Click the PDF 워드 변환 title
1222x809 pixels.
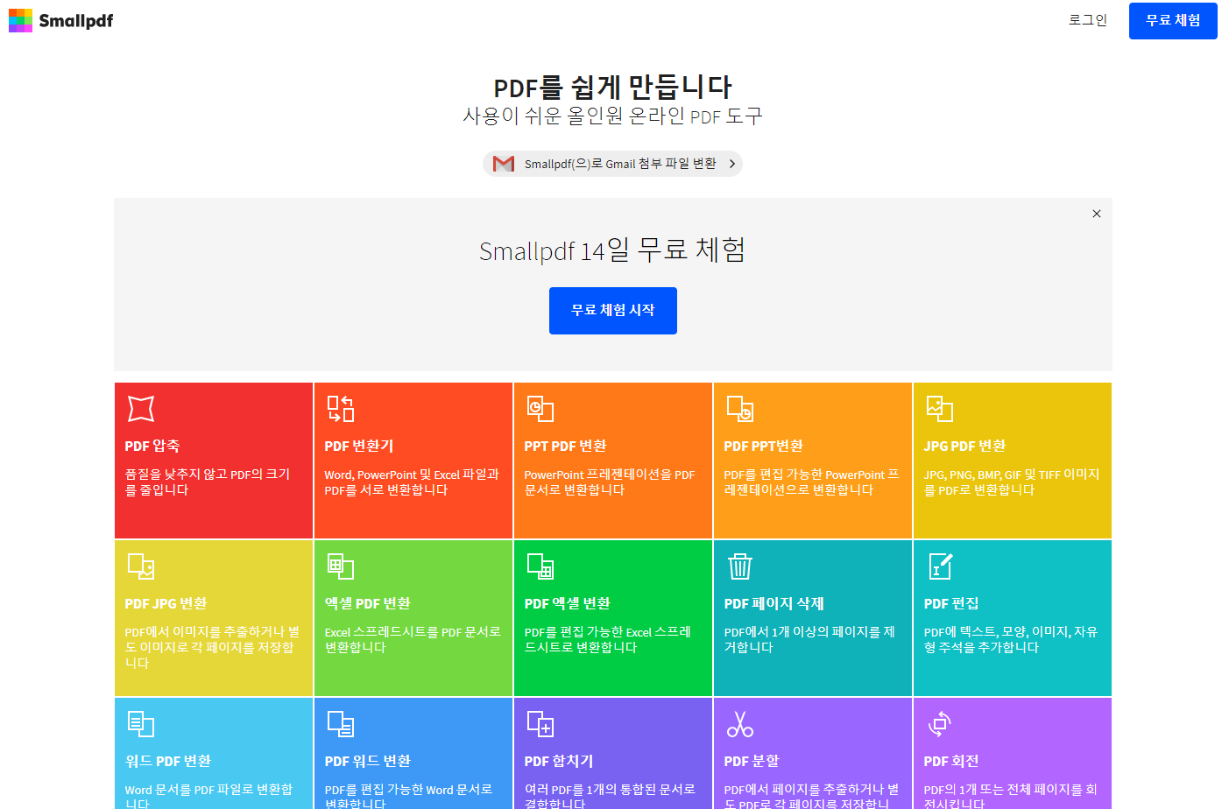point(368,761)
